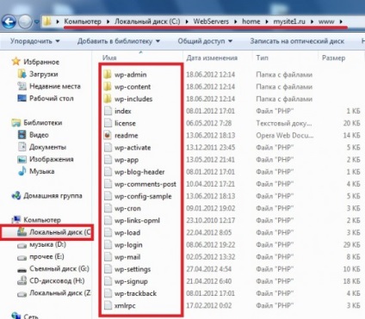Click the Домашняя группа icon
Screen dimensions: 365x319
[16, 196]
